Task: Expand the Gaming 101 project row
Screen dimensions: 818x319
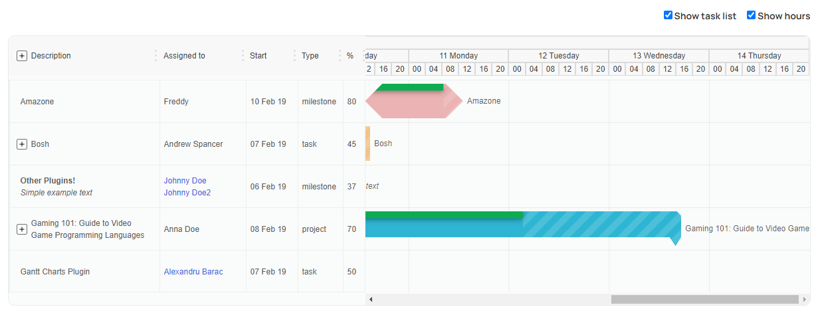Action: click(x=21, y=229)
